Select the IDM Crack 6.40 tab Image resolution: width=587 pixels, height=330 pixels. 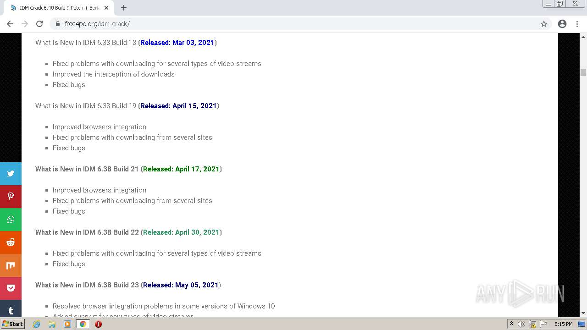[x=59, y=8]
